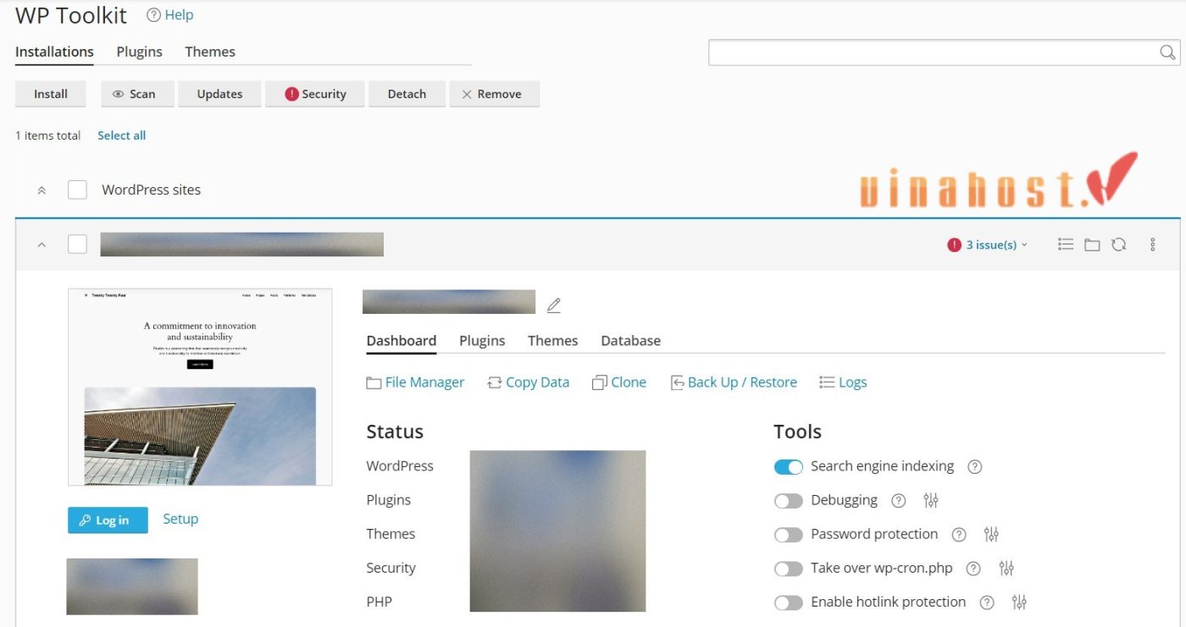Open the Setup link
This screenshot has width=1186, height=627.
(180, 519)
